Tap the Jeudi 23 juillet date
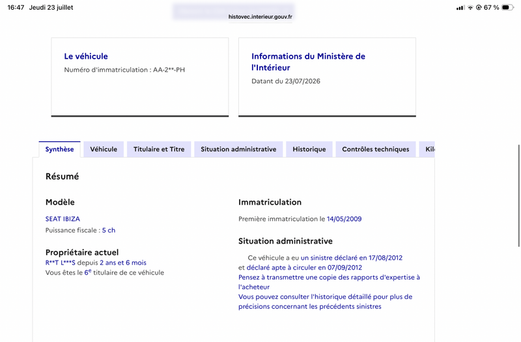 point(51,7)
